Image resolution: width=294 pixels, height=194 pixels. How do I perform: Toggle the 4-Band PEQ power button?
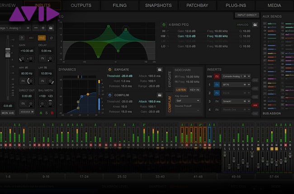coord(163,24)
